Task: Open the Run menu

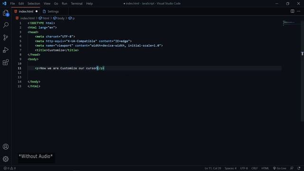Action: coord(65,3)
